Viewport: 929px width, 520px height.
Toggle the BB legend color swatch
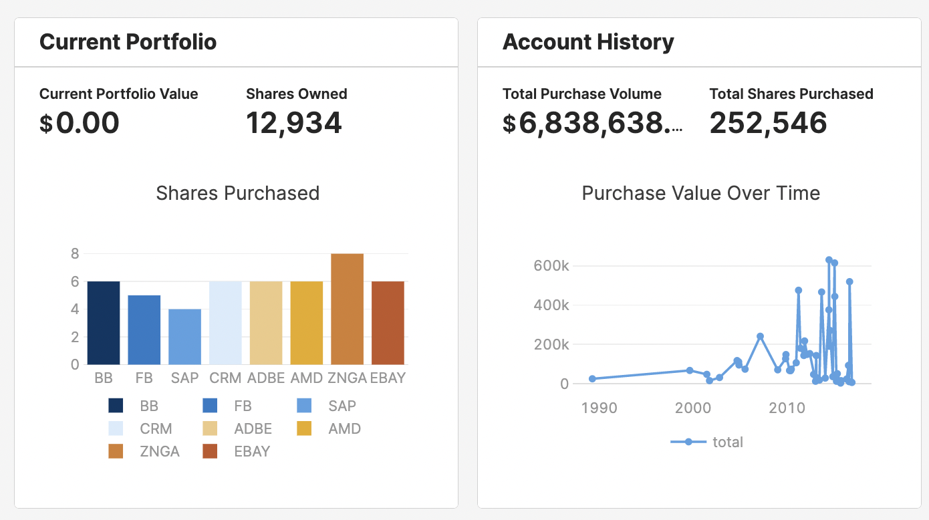pos(116,406)
